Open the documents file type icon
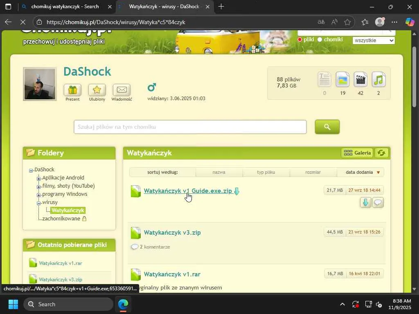 (x=324, y=79)
